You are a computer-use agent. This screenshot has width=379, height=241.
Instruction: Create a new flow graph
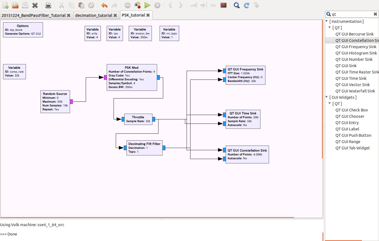[x=5, y=5]
